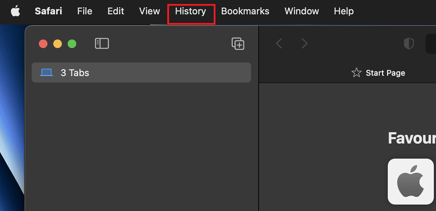The image size is (436, 211).
Task: Open the Apple menu
Action: [15, 11]
